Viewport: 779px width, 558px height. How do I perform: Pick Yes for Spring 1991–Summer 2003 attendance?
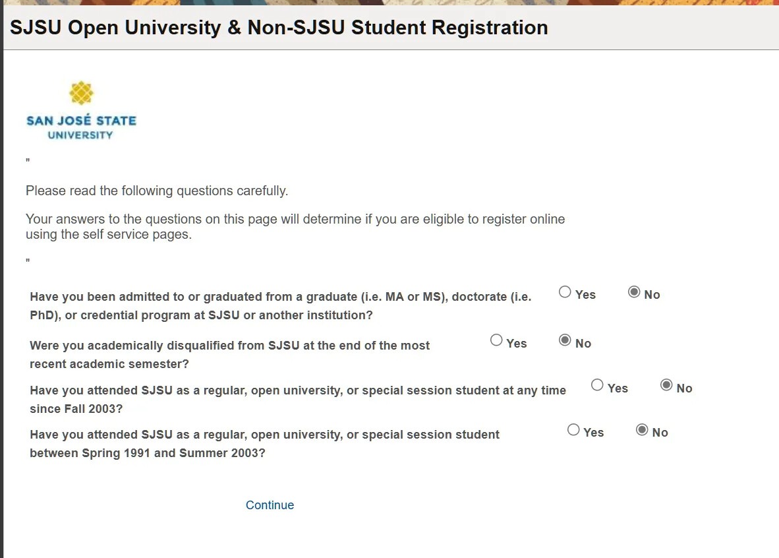(573, 430)
